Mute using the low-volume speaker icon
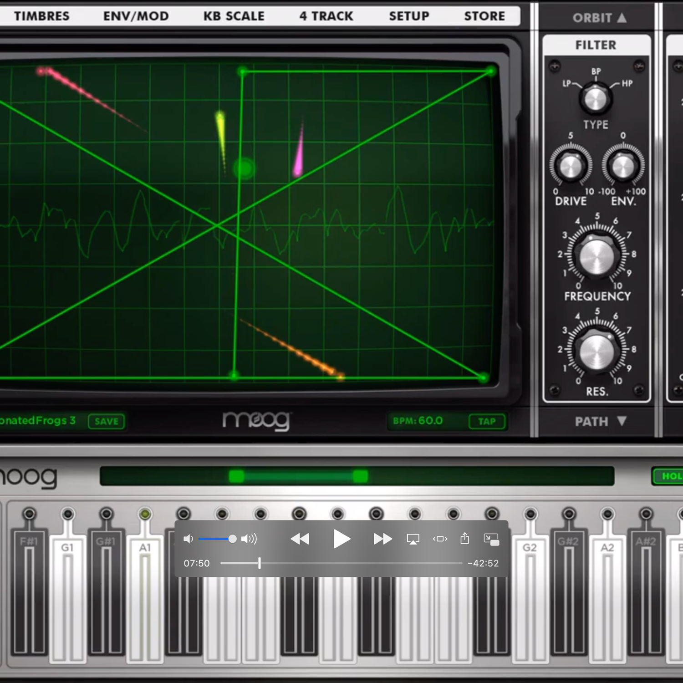The image size is (683, 683). click(x=188, y=539)
